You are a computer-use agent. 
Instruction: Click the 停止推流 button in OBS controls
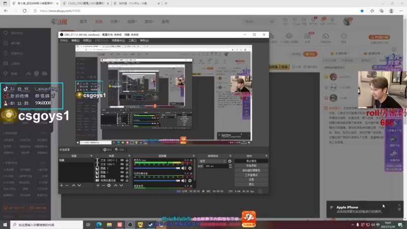pos(251,161)
